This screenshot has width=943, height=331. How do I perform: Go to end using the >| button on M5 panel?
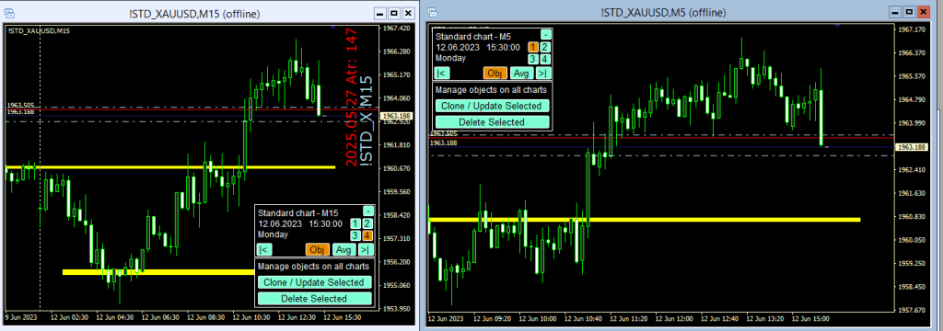coord(542,73)
